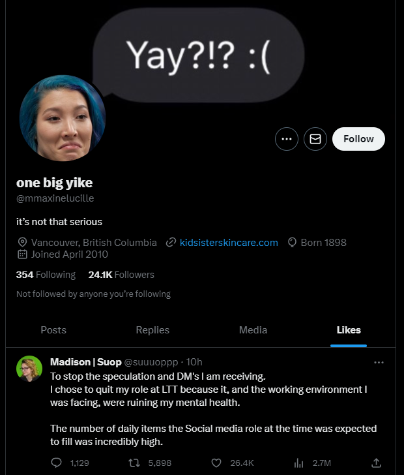This screenshot has height=475, width=404.
Task: Open the kidsisterskincare.com link
Action: coord(229,243)
